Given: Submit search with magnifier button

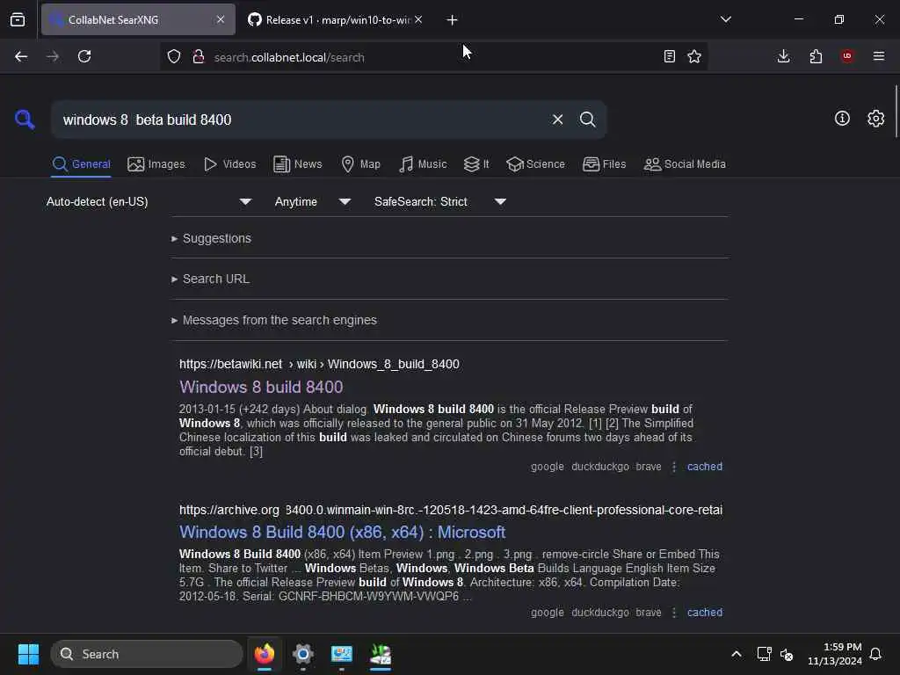Looking at the screenshot, I should click(587, 120).
